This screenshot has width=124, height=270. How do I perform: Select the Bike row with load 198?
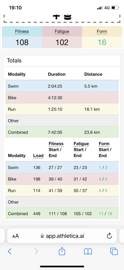[x=62, y=179]
